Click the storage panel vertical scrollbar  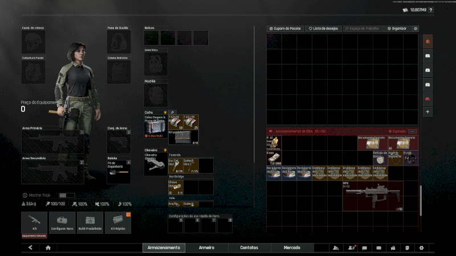[x=421, y=200]
